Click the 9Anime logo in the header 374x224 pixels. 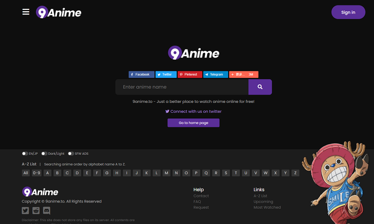coord(59,12)
